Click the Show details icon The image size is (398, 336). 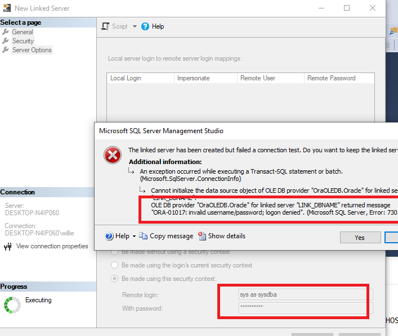click(202, 236)
